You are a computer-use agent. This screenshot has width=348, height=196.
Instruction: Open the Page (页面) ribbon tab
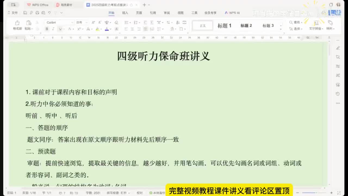click(139, 13)
